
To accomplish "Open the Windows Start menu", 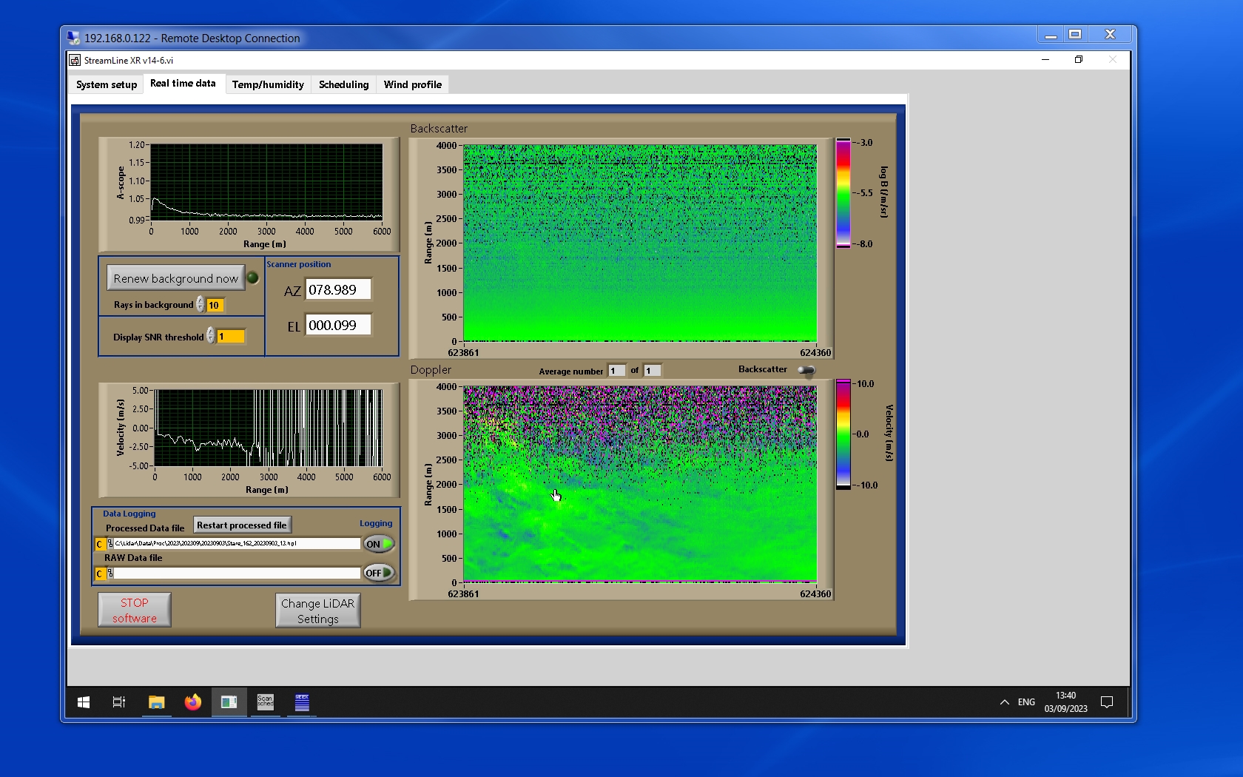I will pos(84,702).
